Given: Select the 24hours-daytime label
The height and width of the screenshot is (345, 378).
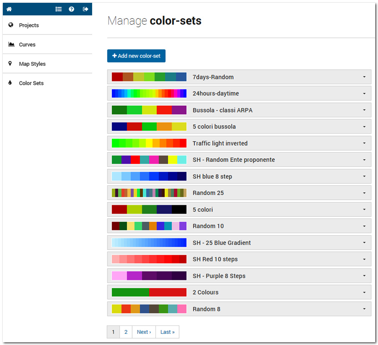Looking at the screenshot, I should 216,94.
